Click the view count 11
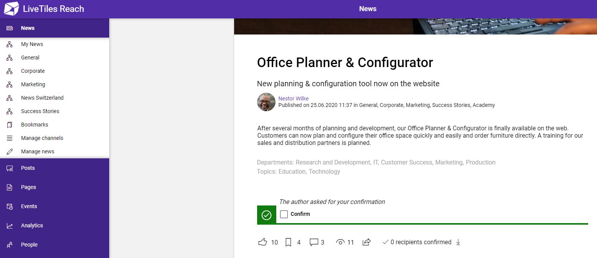The image size is (597, 258). [351, 242]
